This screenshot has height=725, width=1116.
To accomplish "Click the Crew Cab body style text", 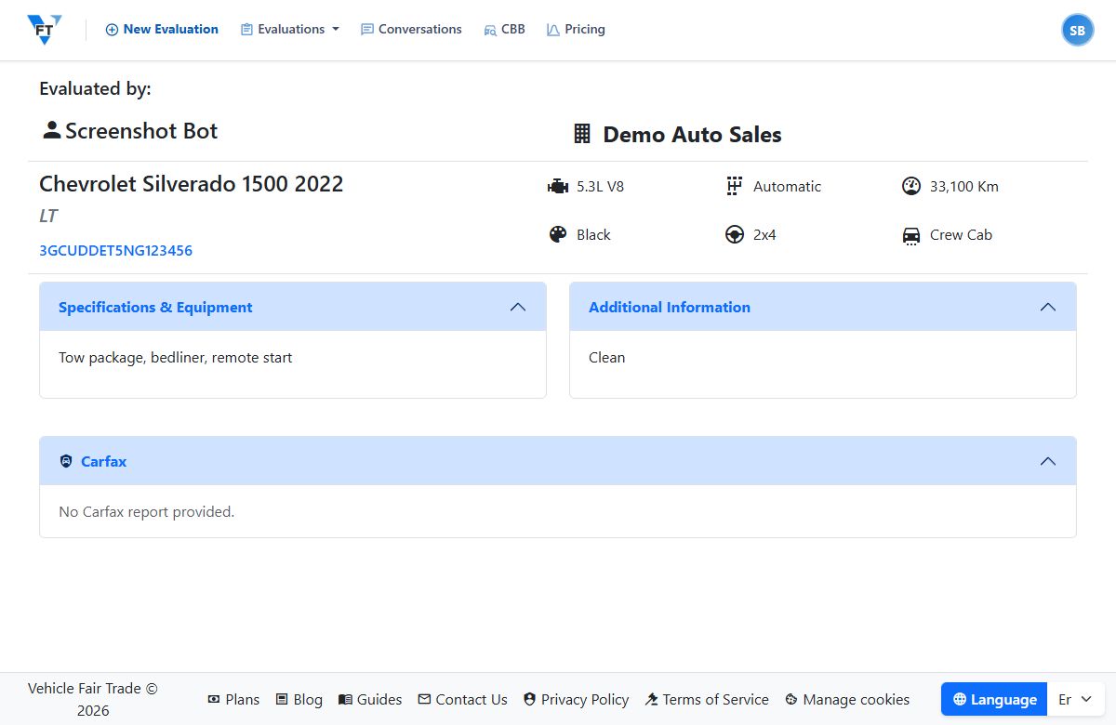I will 961,235.
